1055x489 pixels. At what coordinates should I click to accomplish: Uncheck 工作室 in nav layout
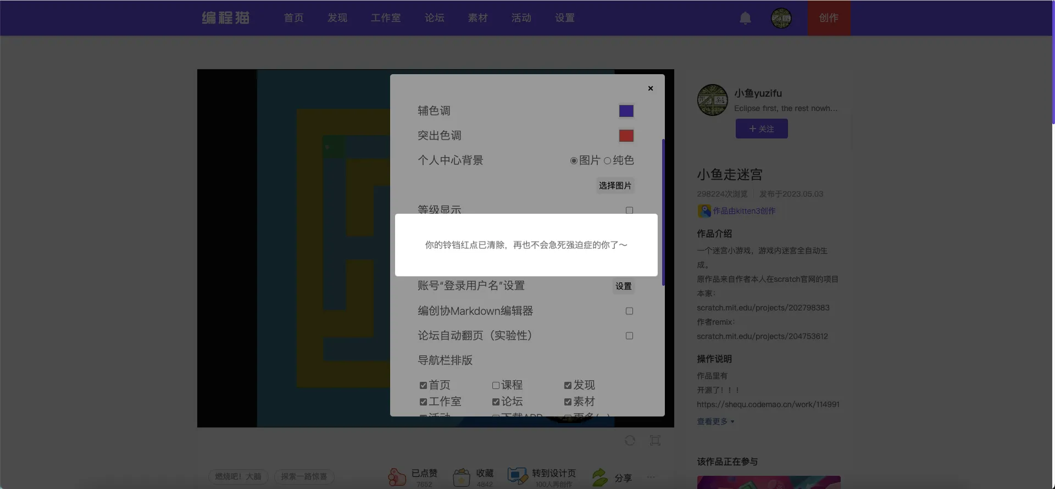pyautogui.click(x=423, y=402)
